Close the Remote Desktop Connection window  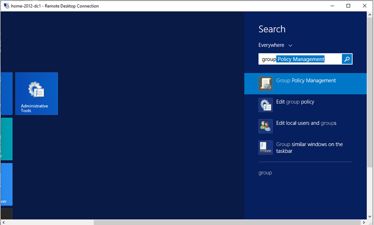(364, 6)
